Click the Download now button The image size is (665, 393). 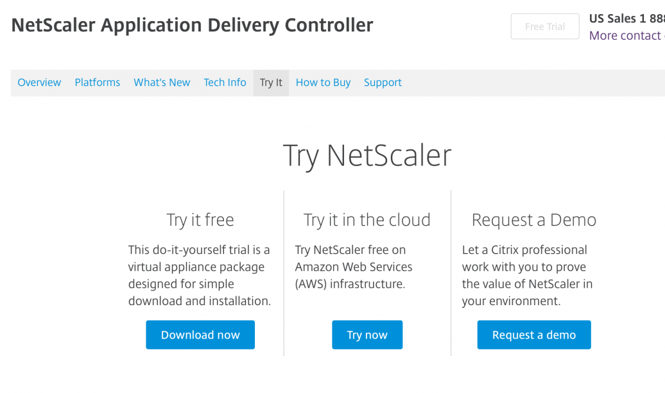click(x=200, y=335)
